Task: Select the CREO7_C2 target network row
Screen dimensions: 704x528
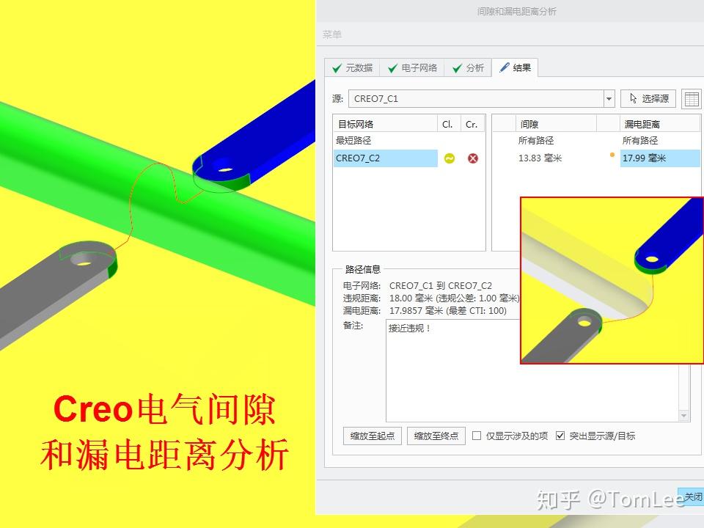Action: point(381,158)
